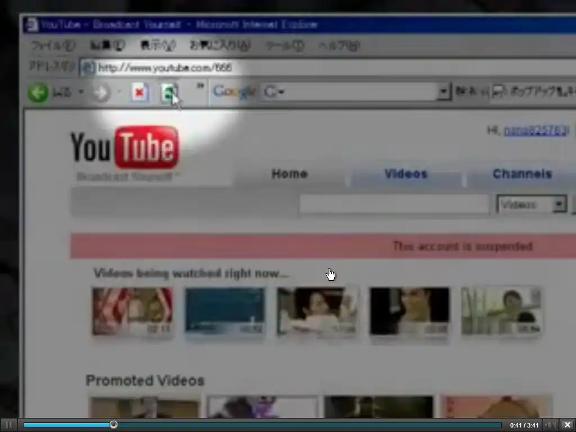The image size is (576, 432).
Task: Pause the video with the player pause button
Action: coord(9,425)
